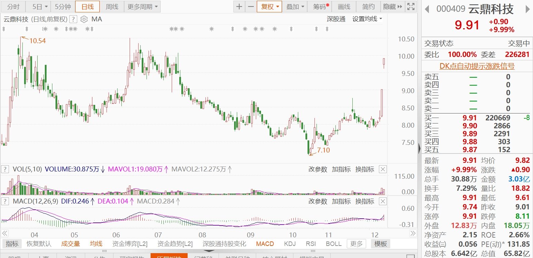Toggle the BOLL indicator
Viewport: 533px width, 258px height.
[333, 244]
